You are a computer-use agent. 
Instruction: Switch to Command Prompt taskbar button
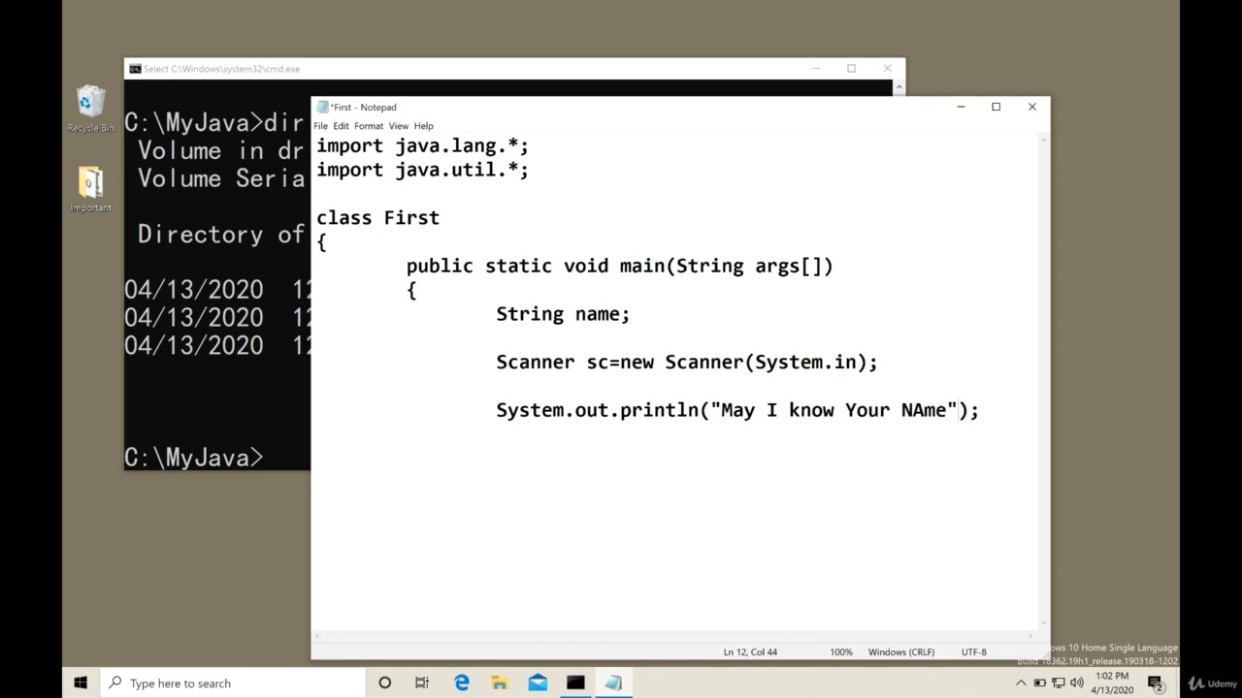click(x=575, y=682)
